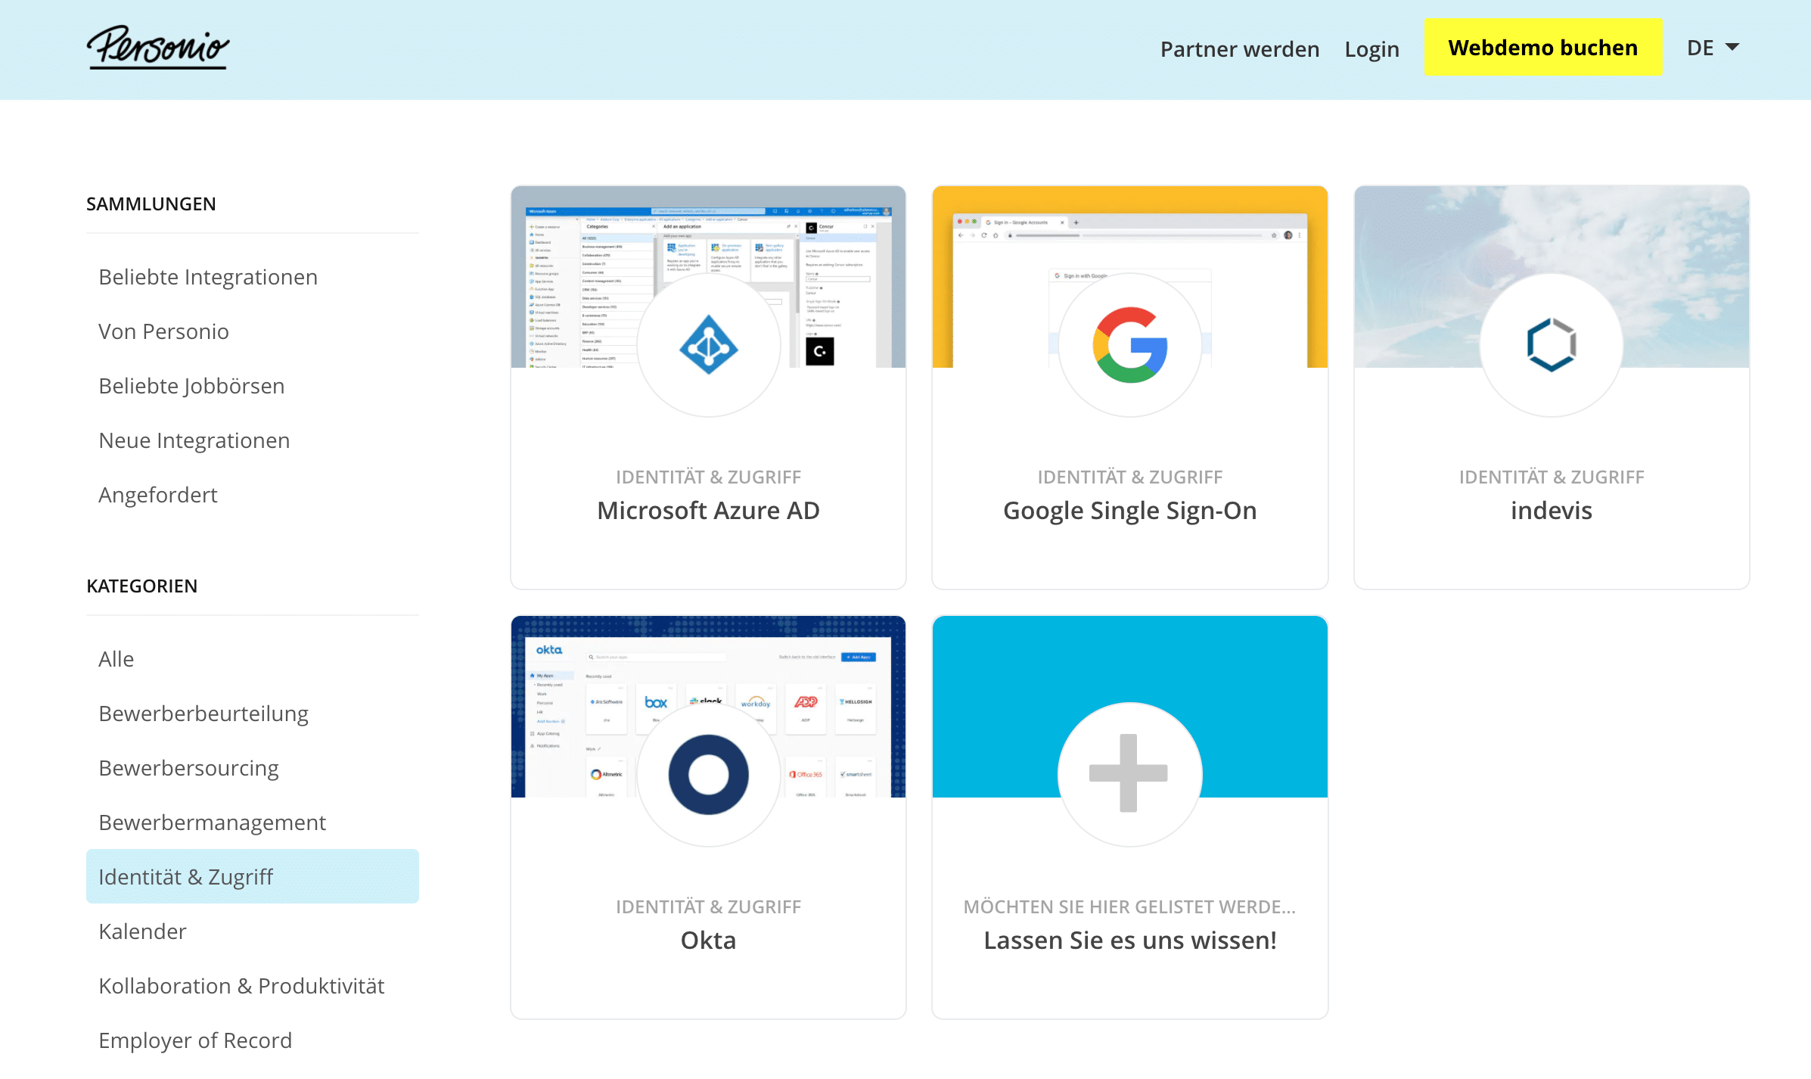Click the indevis hexagon logo icon
The width and height of the screenshot is (1811, 1079).
coord(1551,345)
